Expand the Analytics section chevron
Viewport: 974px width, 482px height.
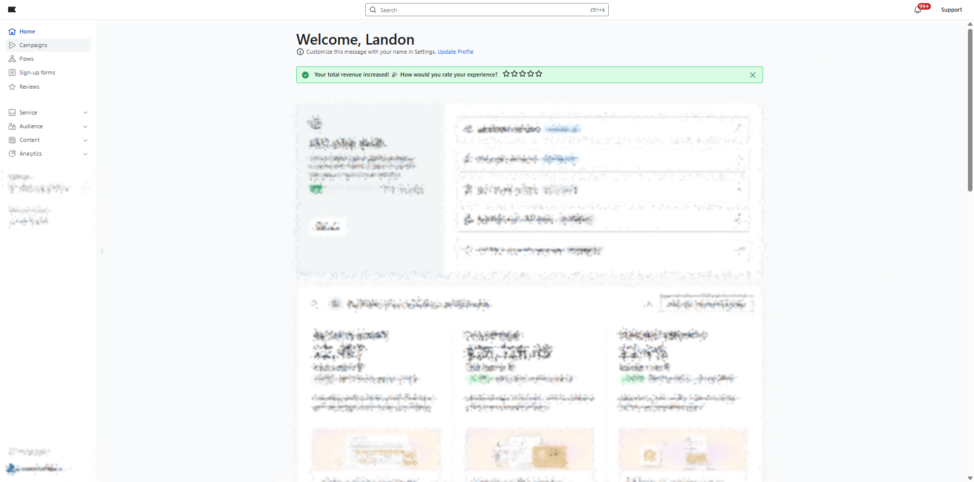[85, 154]
